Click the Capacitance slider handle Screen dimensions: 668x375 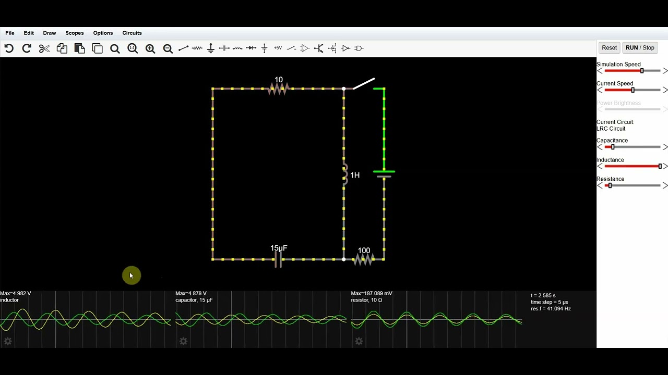pos(613,147)
